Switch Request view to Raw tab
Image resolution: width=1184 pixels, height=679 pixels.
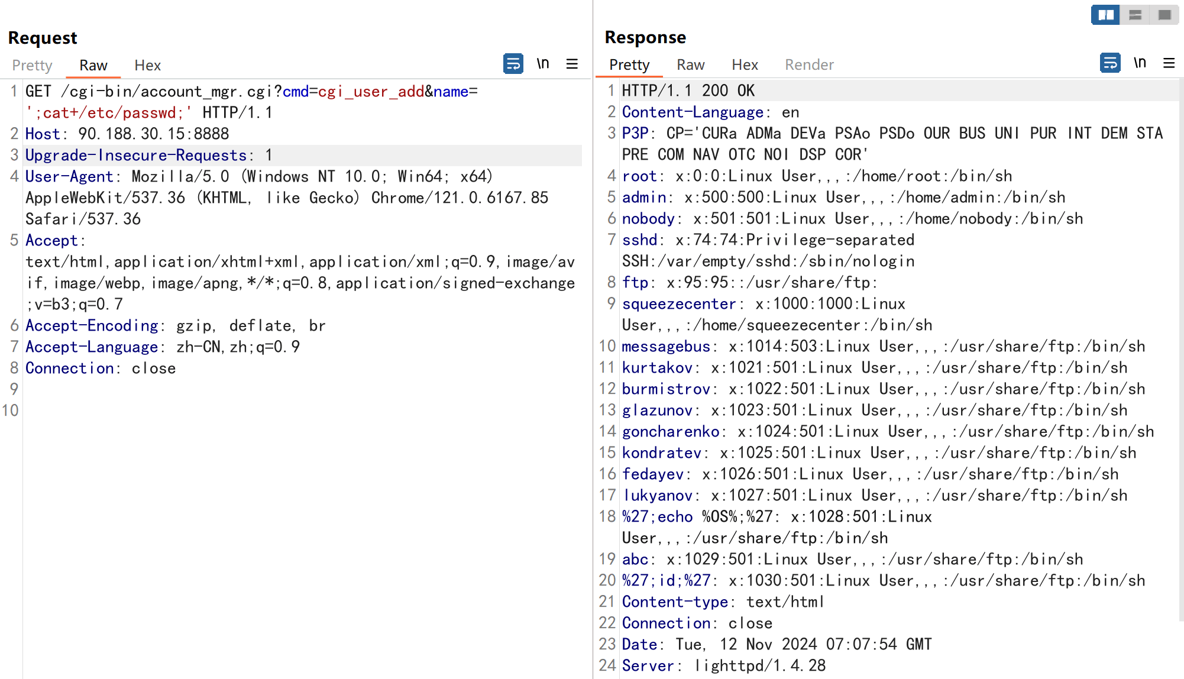point(93,65)
